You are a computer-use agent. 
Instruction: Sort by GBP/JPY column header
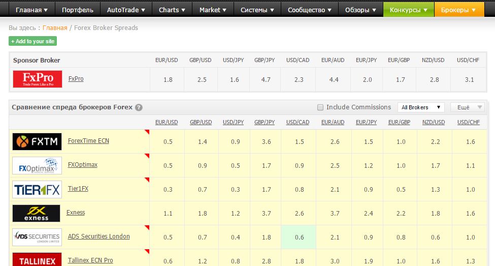pos(265,123)
